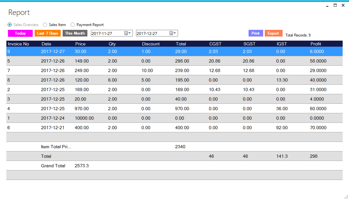Click the IGST value 13.30
The width and height of the screenshot is (349, 199).
pos(282,80)
